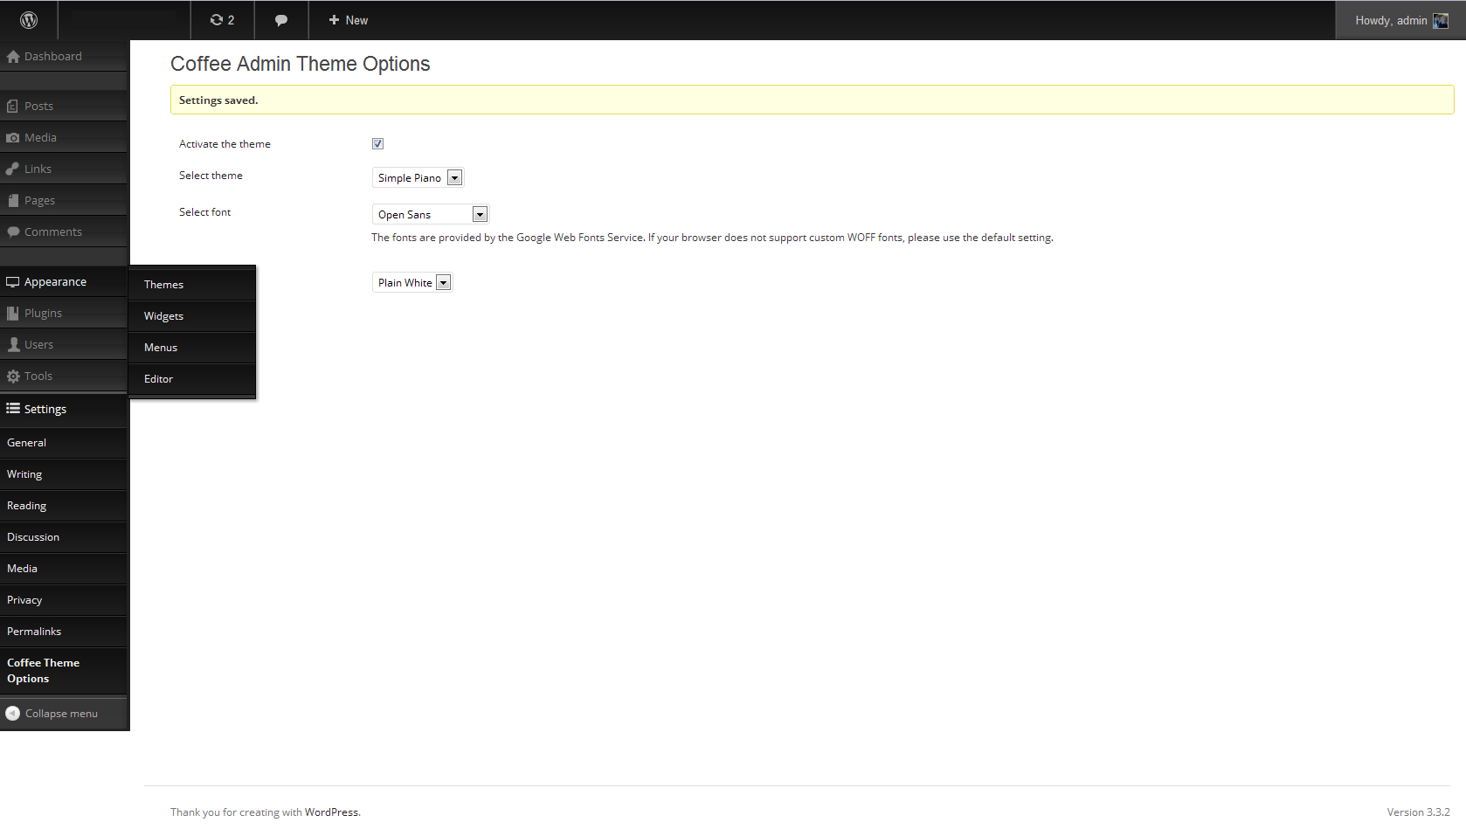Open Media under Settings
Image resolution: width=1466 pixels, height=829 pixels.
tap(23, 569)
